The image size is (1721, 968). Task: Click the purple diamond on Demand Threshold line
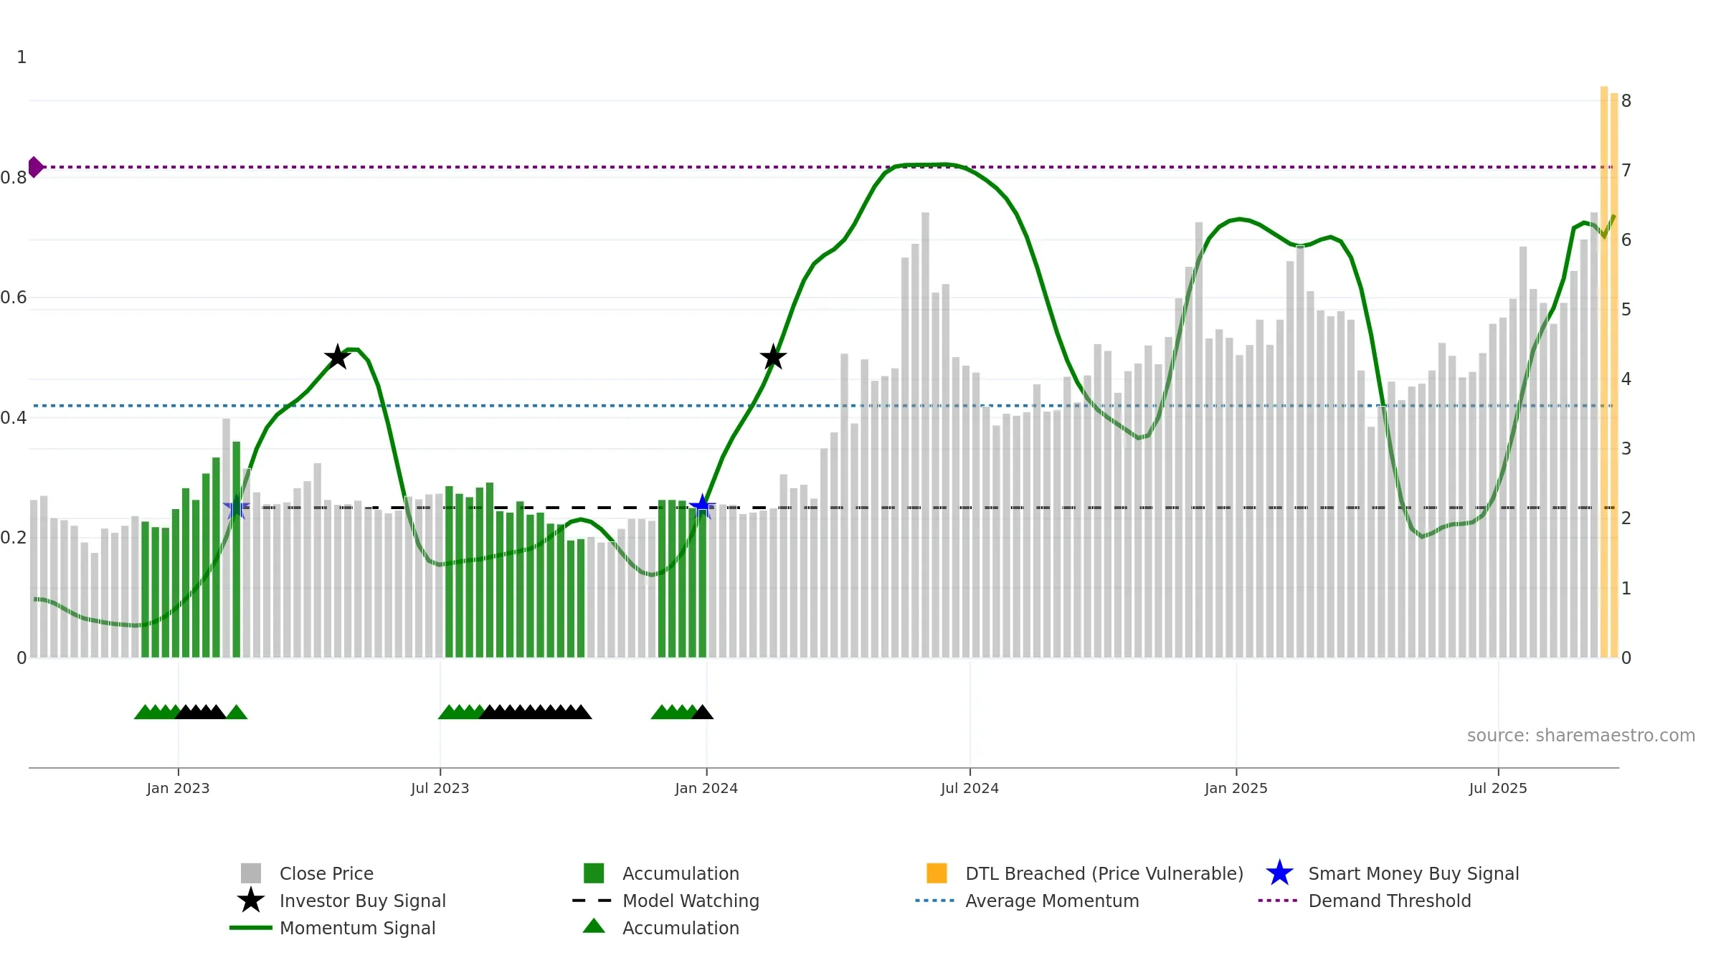[35, 167]
